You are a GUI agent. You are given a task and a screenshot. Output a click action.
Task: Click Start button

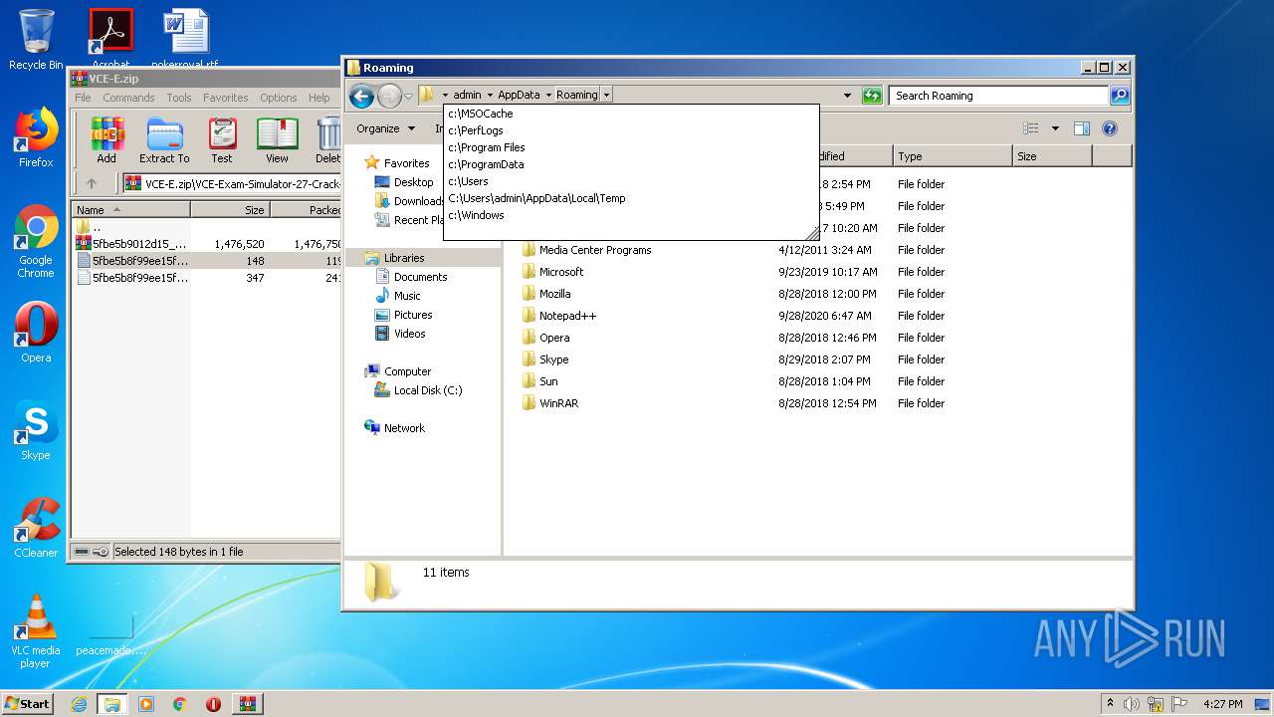(27, 704)
